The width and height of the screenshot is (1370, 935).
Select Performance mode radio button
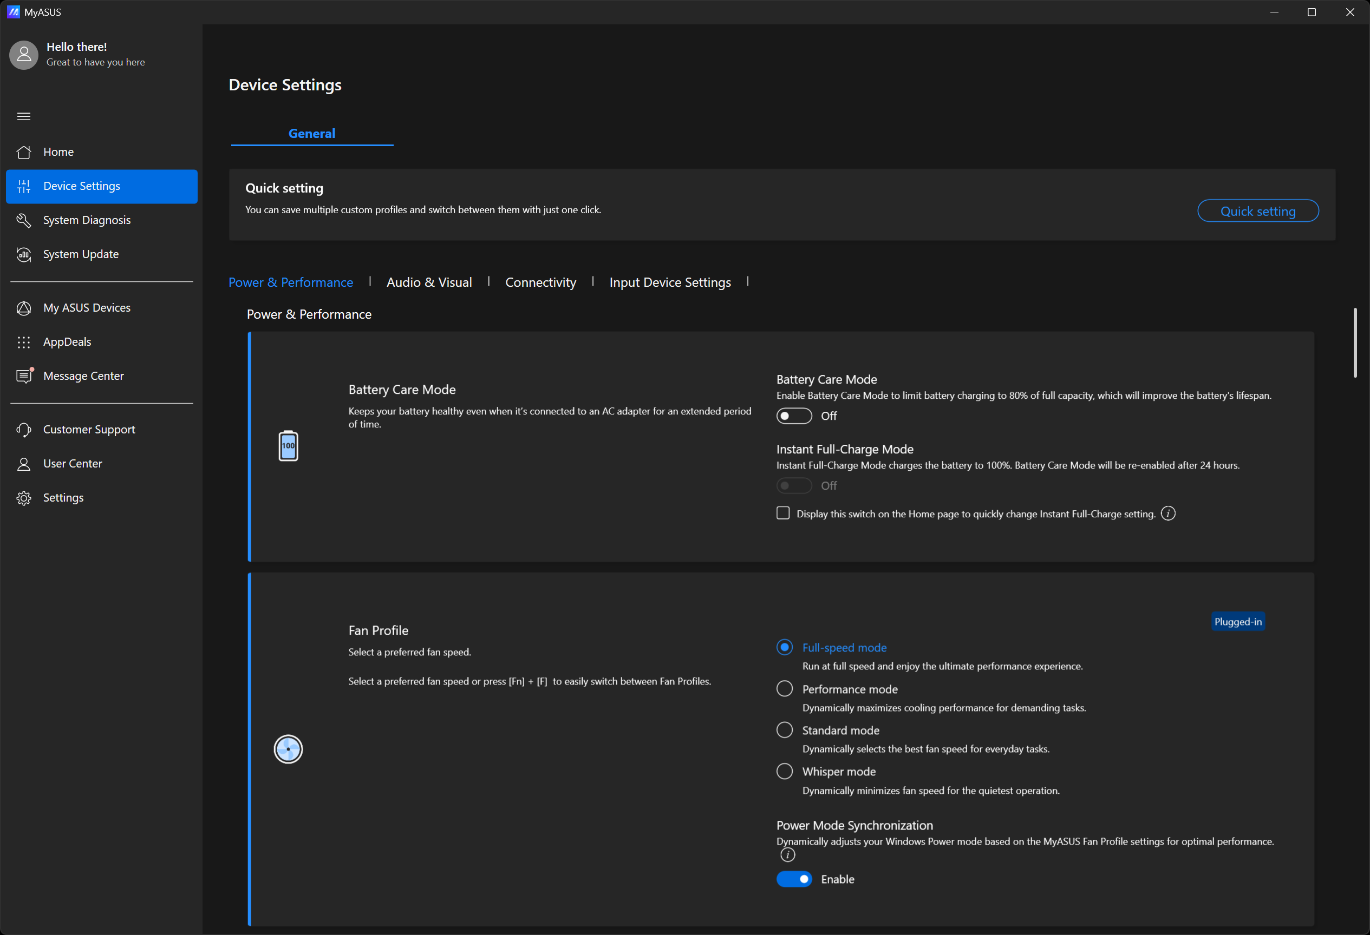click(x=784, y=689)
